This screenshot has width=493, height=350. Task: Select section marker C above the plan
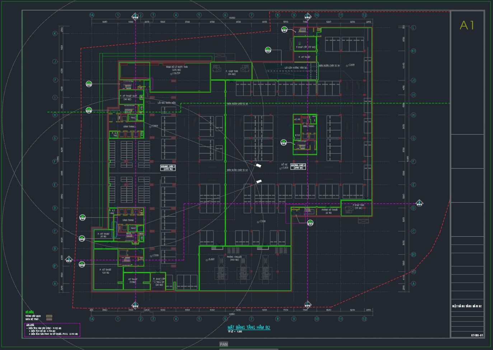[307, 16]
